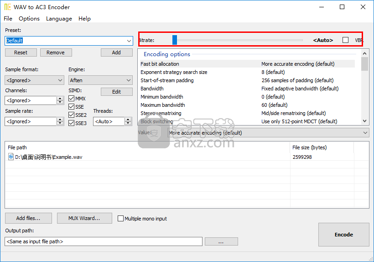Open the Engine dropdown showing Aften
Screen dimensions: 374x262
[128, 80]
